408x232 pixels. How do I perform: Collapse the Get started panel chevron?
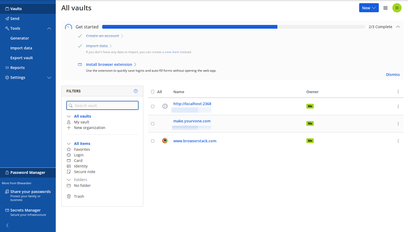point(398,27)
